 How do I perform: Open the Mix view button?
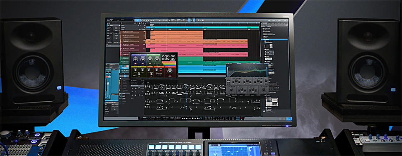click(284, 119)
